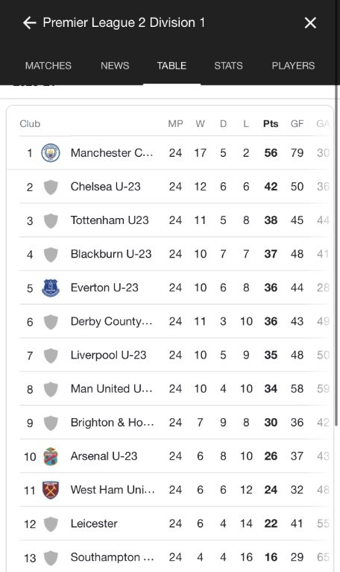340x572 pixels.
Task: Click the Everton U-23 club crest
Action: coord(51,287)
